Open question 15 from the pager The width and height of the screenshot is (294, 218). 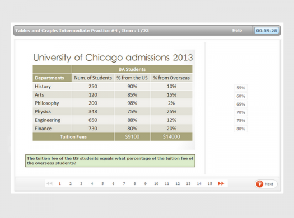click(210, 184)
